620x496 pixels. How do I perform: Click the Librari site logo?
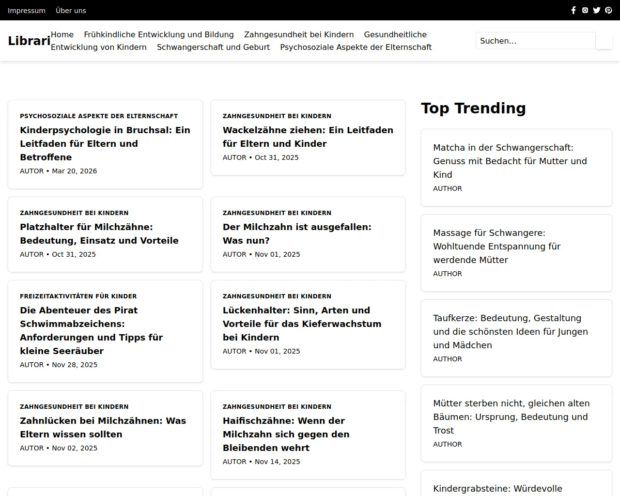29,41
